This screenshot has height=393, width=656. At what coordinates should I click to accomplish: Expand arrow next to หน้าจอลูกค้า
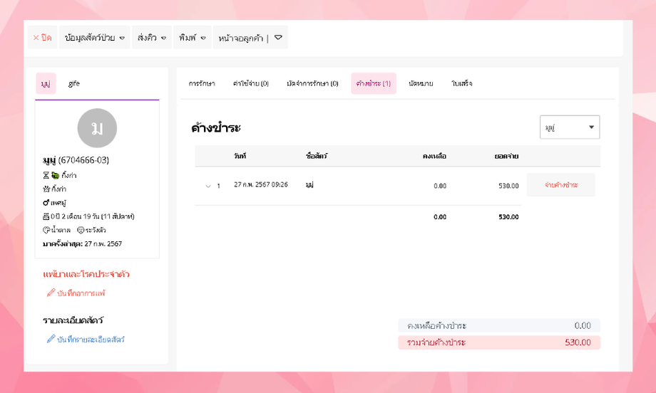tap(278, 38)
